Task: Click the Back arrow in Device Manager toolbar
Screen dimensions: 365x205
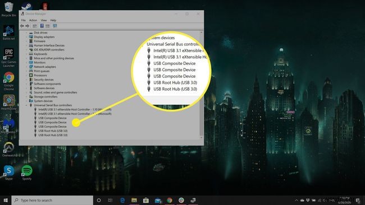Action: click(x=22, y=26)
